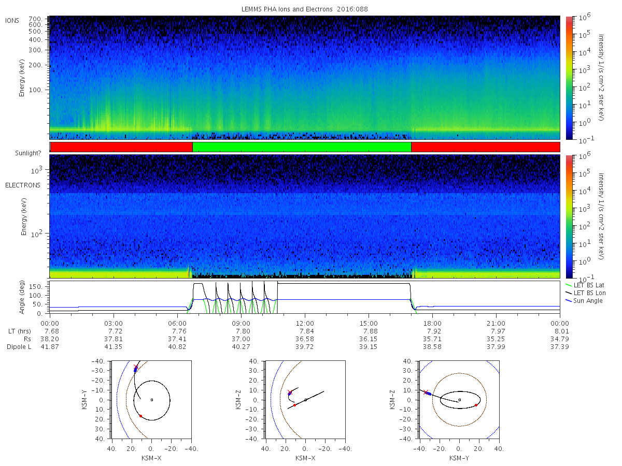Click the green LET BS Lat legend line

(x=569, y=285)
